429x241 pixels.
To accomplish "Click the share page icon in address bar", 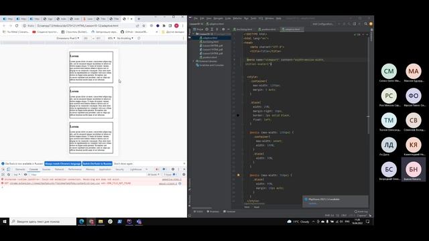I will [137, 25].
